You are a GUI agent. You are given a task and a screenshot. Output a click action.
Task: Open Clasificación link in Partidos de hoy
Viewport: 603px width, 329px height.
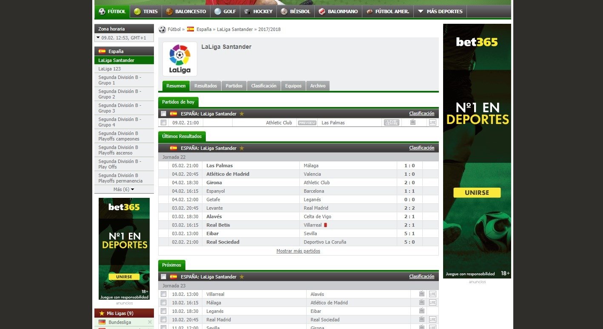pos(422,113)
